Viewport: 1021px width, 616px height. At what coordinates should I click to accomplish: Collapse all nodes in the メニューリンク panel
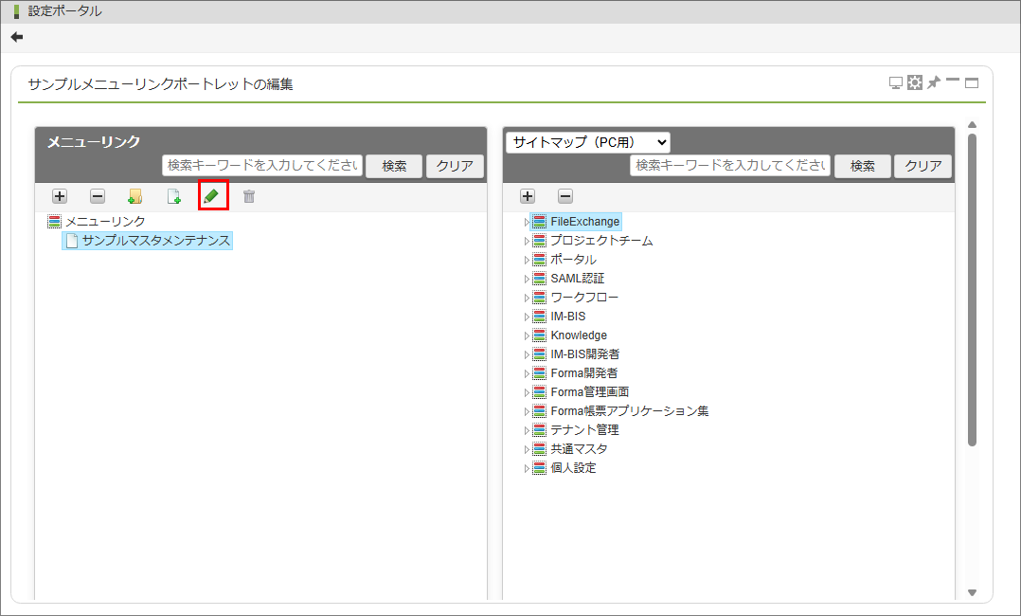[x=98, y=196]
